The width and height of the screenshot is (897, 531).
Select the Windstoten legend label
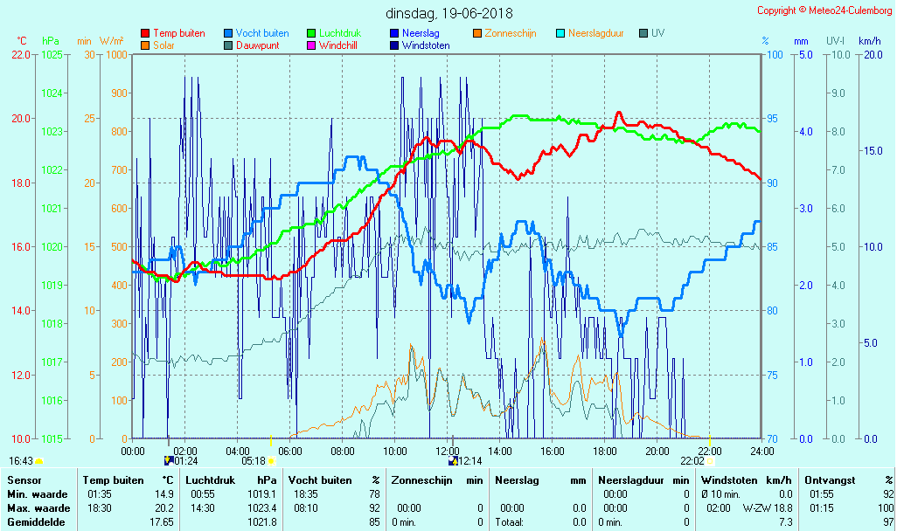tap(426, 45)
